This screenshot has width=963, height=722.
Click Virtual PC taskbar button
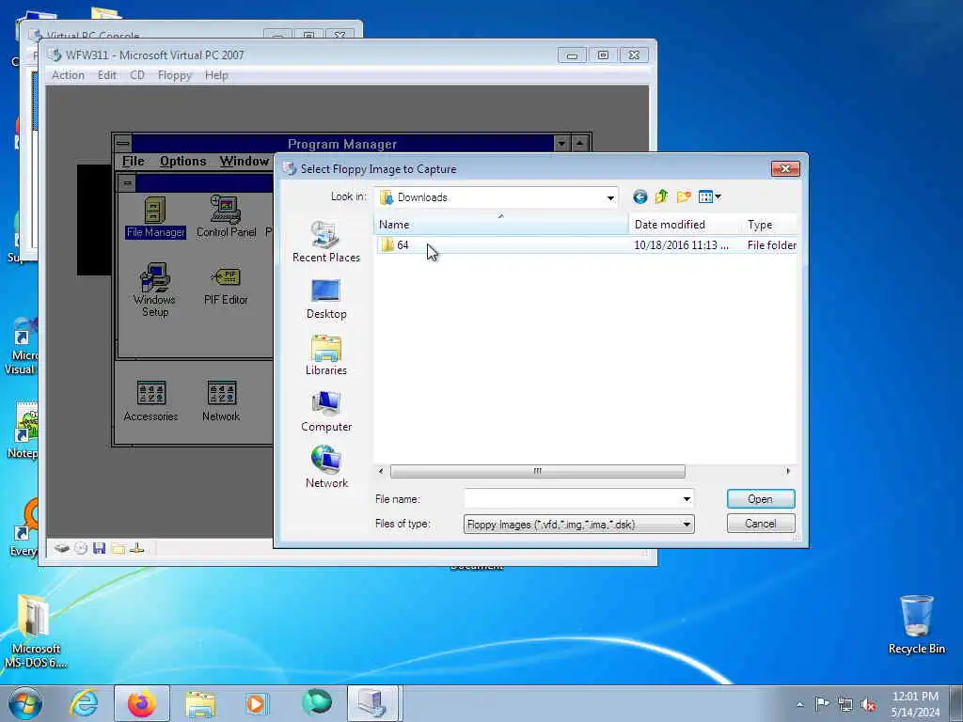(373, 703)
